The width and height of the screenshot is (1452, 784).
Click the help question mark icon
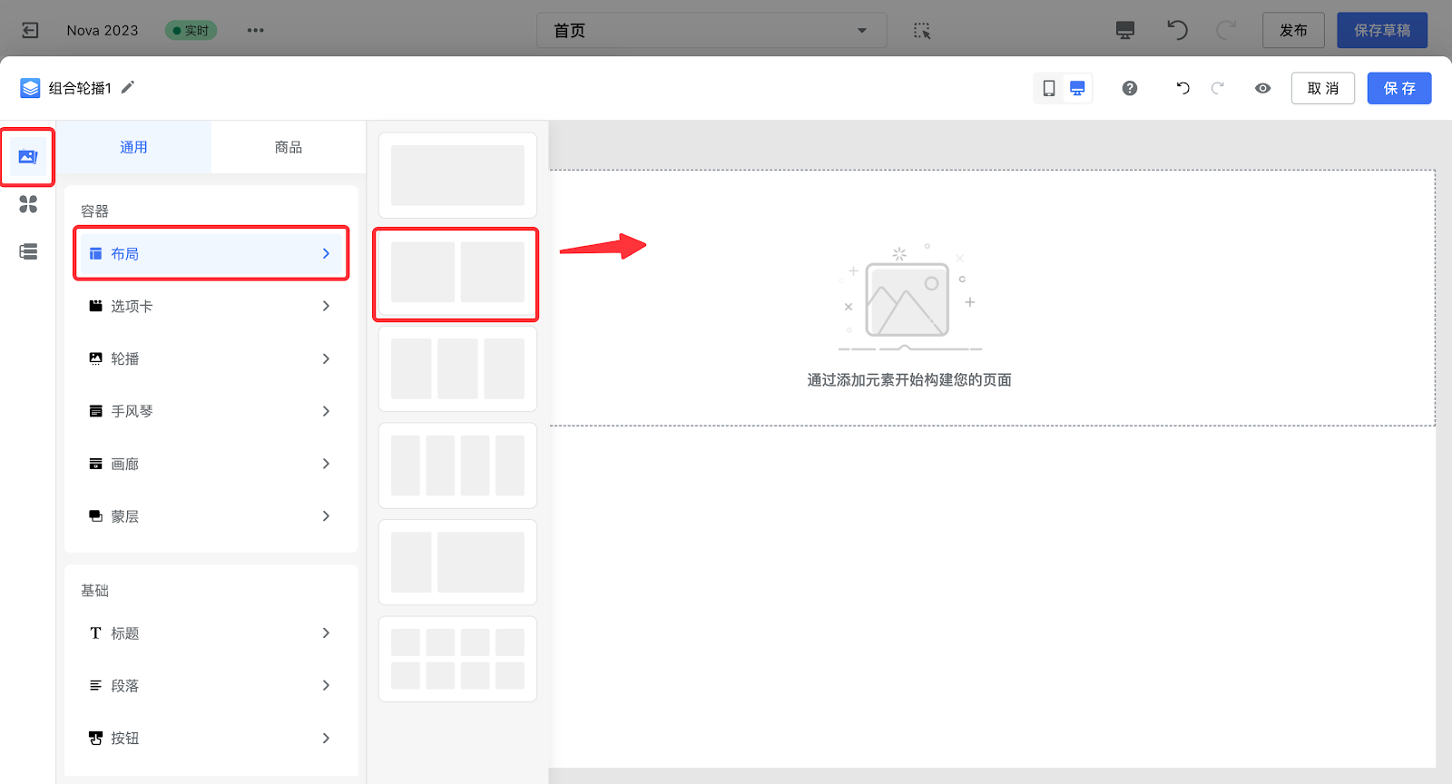tap(1130, 88)
